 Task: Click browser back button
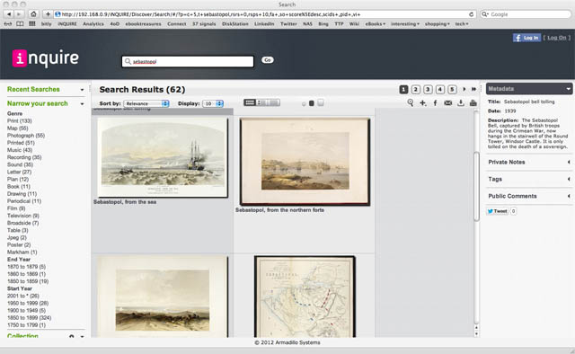click(x=9, y=14)
